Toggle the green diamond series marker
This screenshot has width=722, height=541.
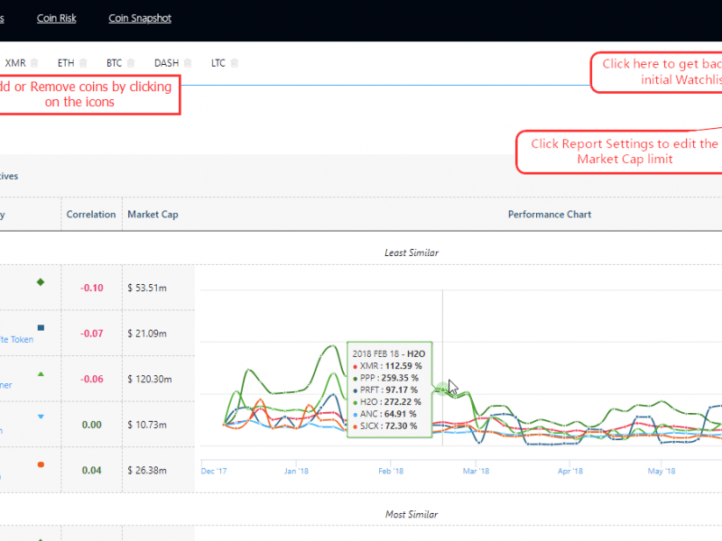pos(40,282)
